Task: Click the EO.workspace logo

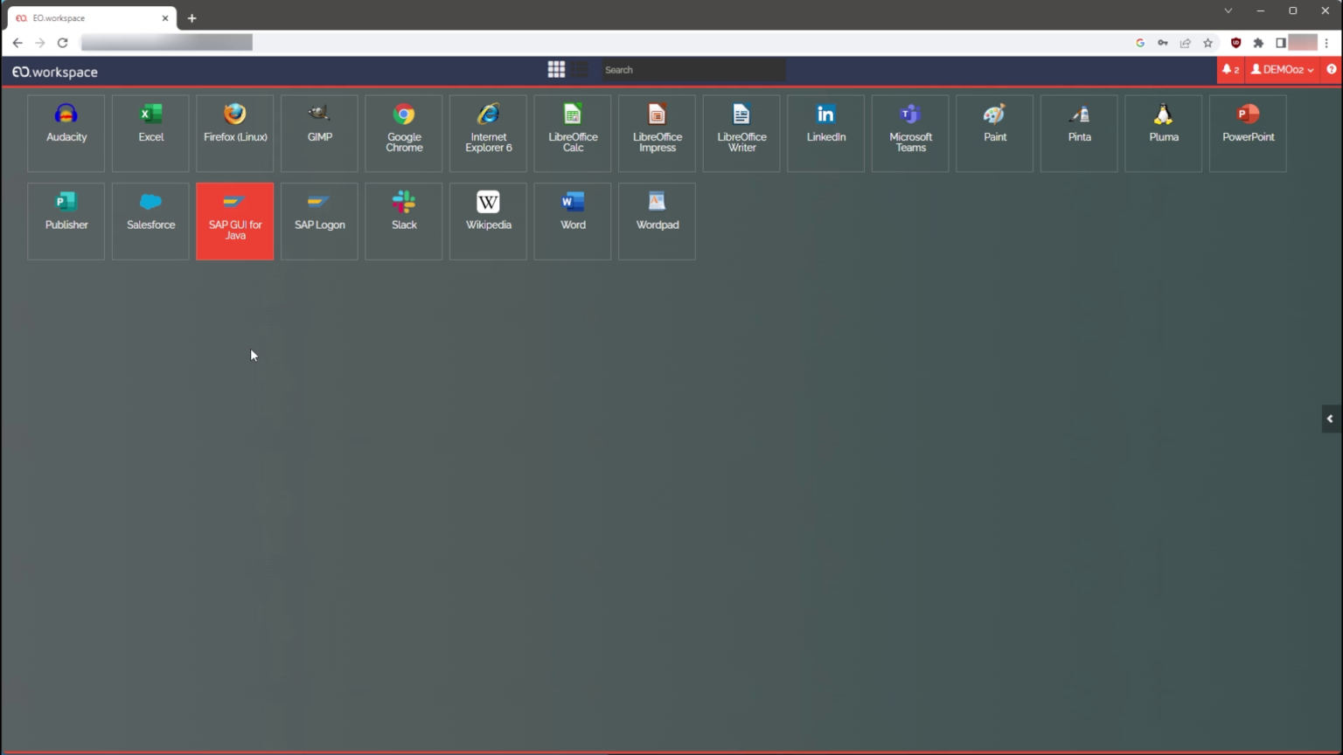Action: [x=55, y=72]
